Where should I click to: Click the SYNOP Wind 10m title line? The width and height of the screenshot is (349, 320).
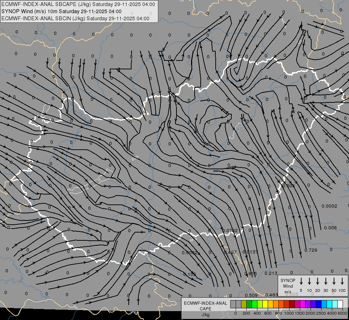click(x=61, y=11)
